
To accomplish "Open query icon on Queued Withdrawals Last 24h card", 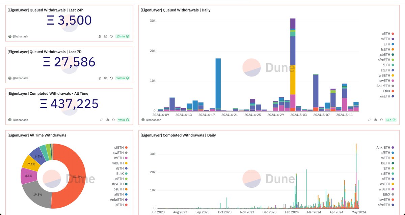I will (x=100, y=36).
